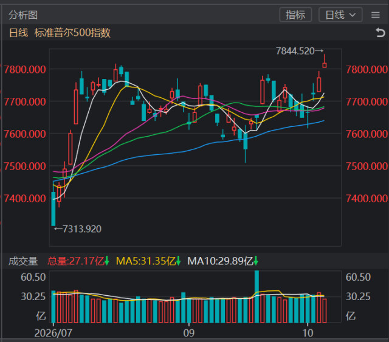Click the left 30.25 volume axis label
Viewport: 389px width, 342px height.
pos(33,296)
